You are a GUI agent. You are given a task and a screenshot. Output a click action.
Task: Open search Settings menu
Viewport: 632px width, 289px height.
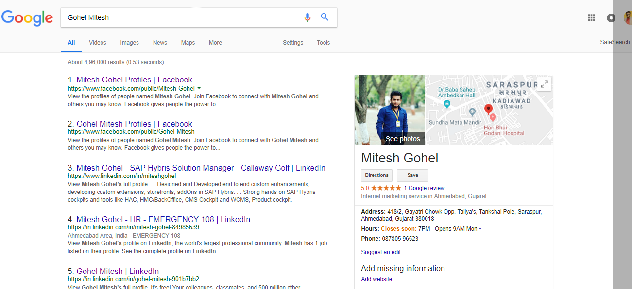coord(293,43)
